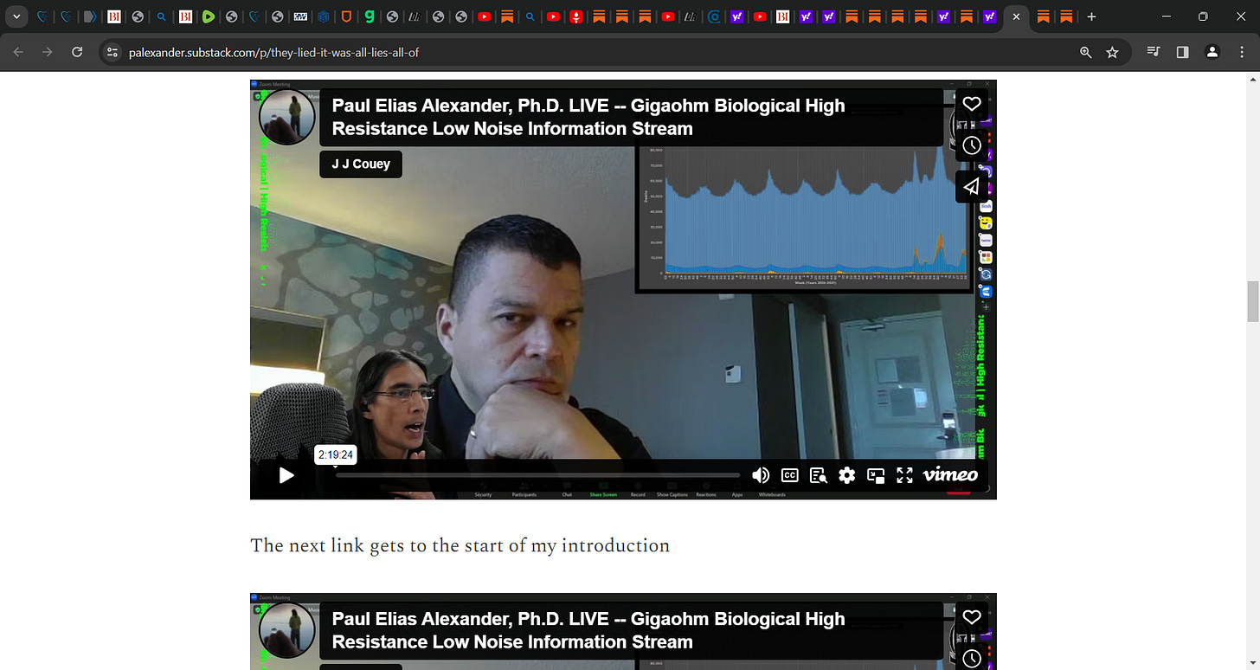1260x670 pixels.
Task: Click the first video's progress bar
Action: coord(537,475)
